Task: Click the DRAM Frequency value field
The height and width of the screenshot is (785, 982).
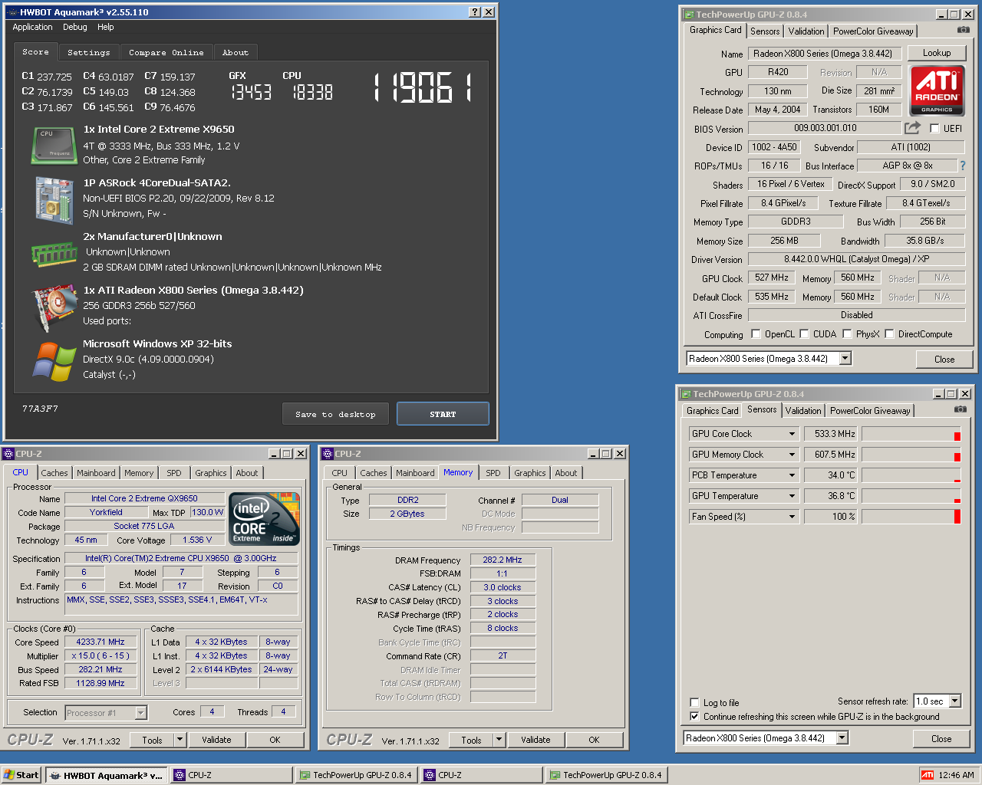Action: point(503,560)
